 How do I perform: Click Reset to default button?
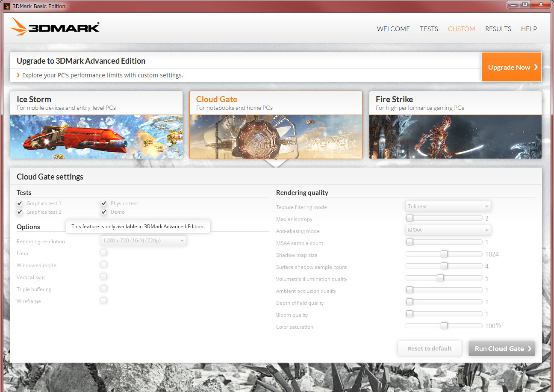pyautogui.click(x=430, y=348)
